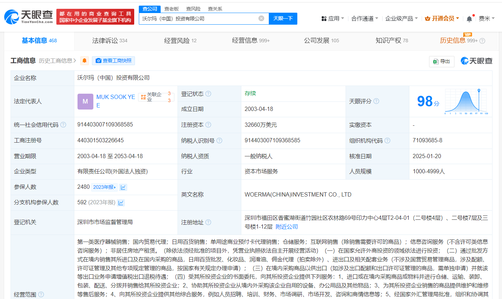Click the camera icon on 查看工商快照

[99, 61]
